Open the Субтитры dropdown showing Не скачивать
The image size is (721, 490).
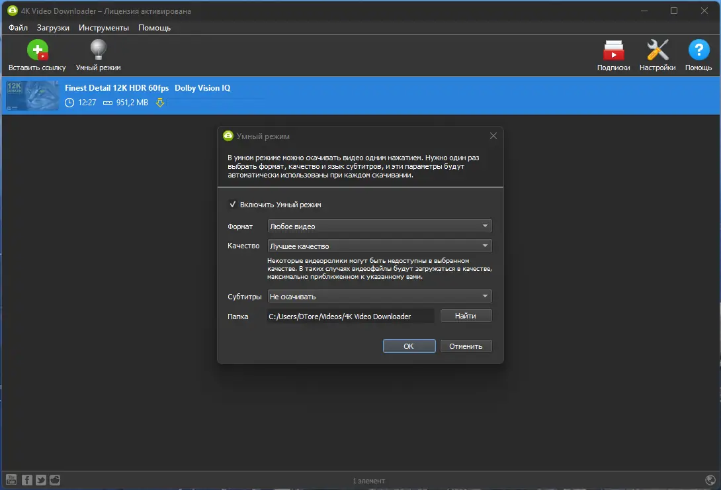click(380, 296)
